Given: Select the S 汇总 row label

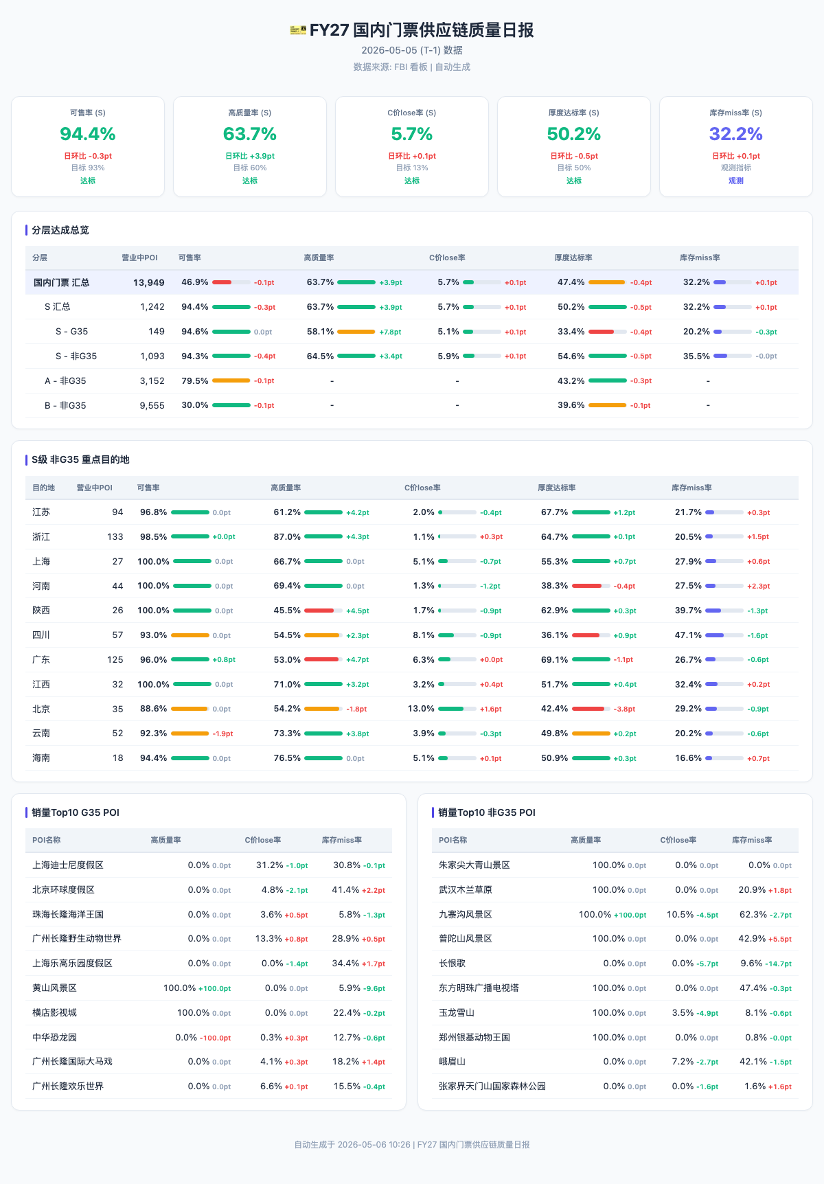Looking at the screenshot, I should coord(58,307).
